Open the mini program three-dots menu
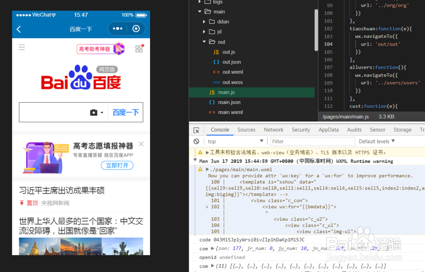Image resolution: width=425 pixels, height=272 pixels. [x=118, y=29]
